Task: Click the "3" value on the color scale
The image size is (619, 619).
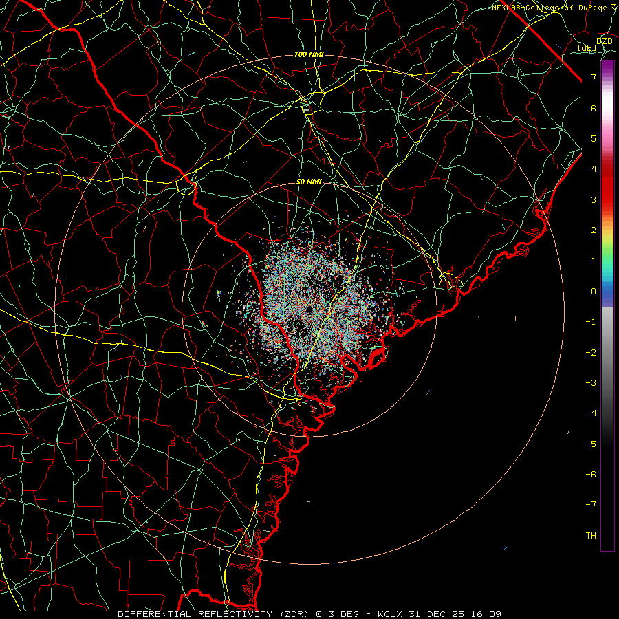Action: point(594,200)
